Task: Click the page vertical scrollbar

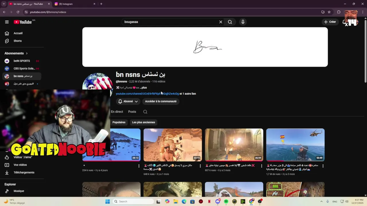Action: (x=365, y=51)
